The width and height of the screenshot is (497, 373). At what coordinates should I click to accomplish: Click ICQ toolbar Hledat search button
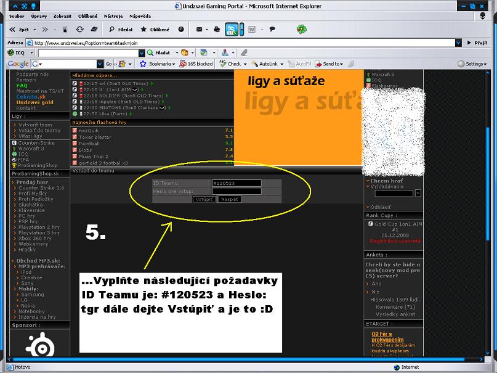pos(159,53)
